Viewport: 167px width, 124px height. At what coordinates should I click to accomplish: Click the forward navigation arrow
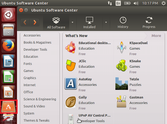[x=35, y=22]
